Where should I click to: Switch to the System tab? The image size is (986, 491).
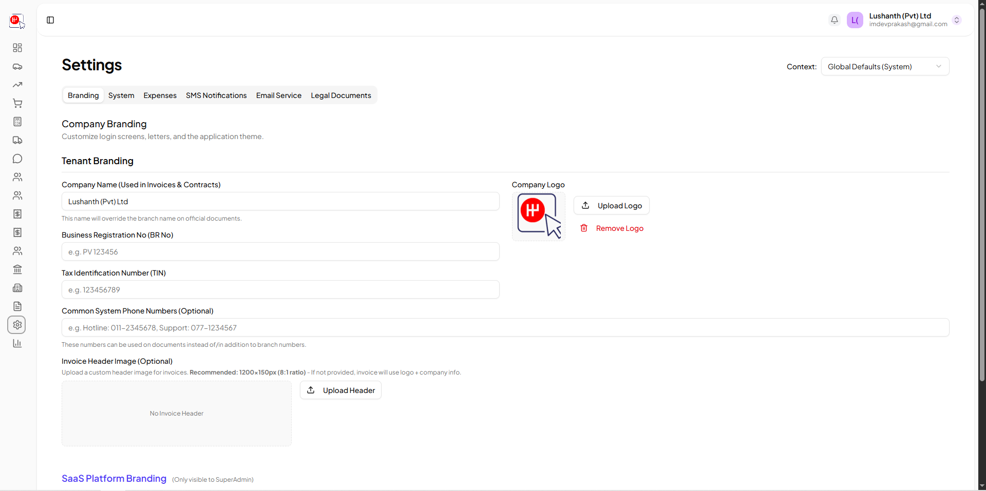(x=121, y=95)
